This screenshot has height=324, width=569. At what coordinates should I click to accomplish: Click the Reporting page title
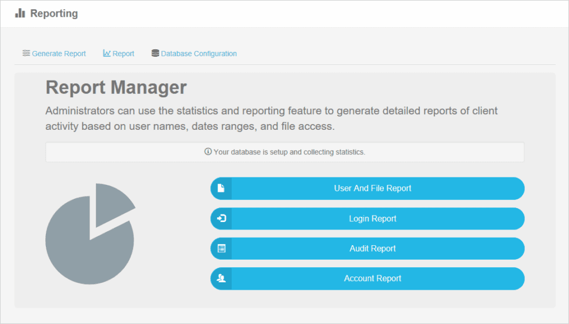54,13
